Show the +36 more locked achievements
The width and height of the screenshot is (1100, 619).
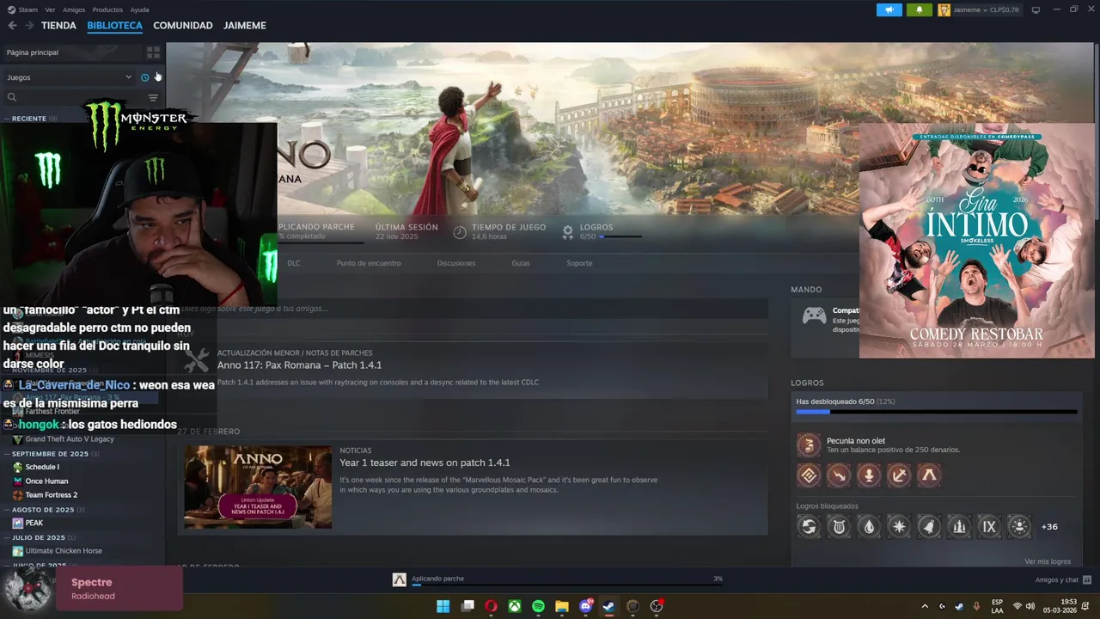[x=1049, y=527]
